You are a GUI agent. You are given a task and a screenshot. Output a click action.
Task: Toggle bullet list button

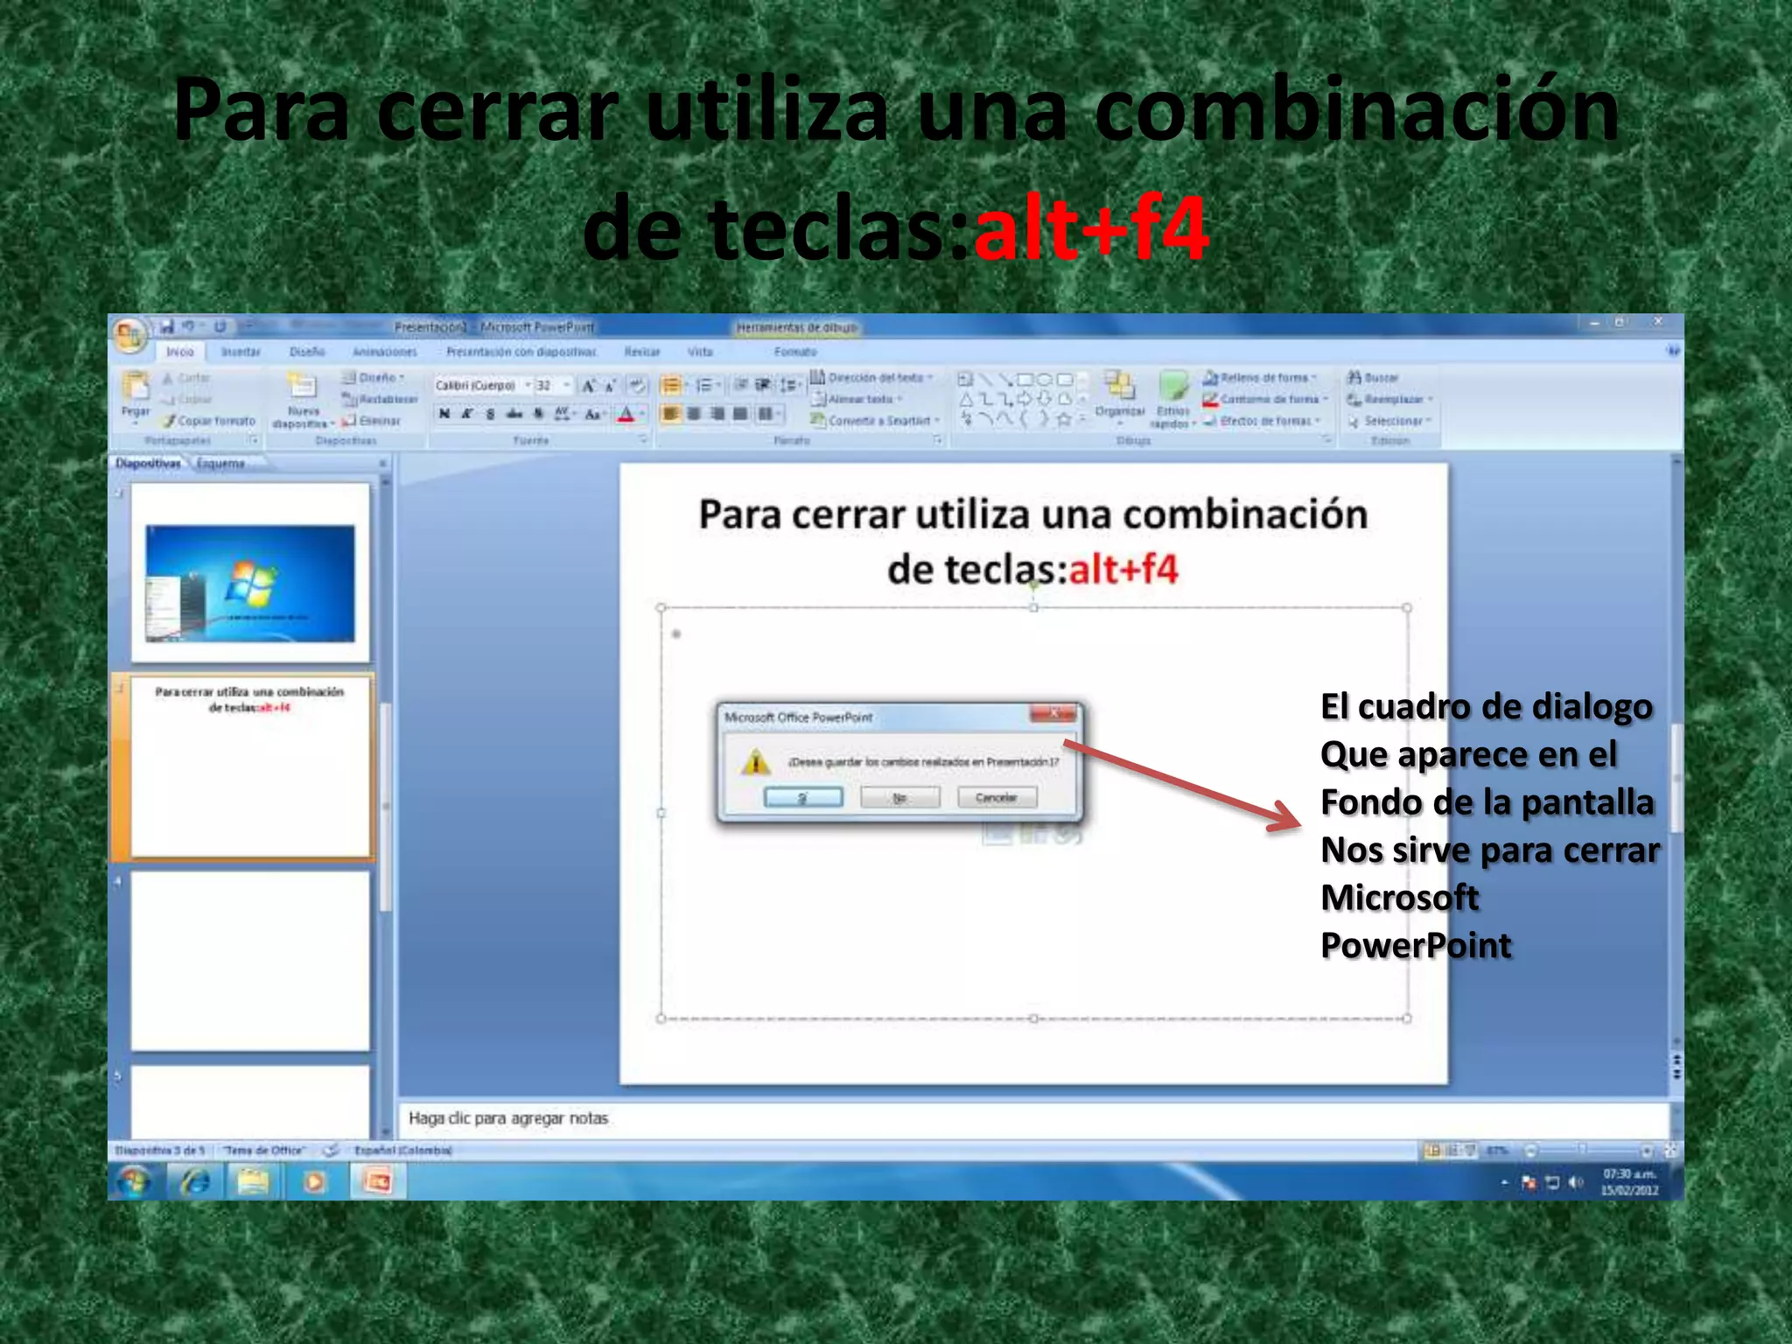coord(670,386)
